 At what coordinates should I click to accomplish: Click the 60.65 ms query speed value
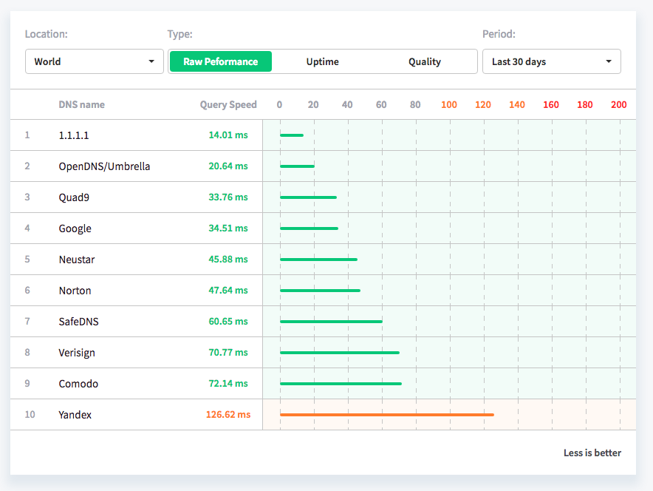[228, 322]
